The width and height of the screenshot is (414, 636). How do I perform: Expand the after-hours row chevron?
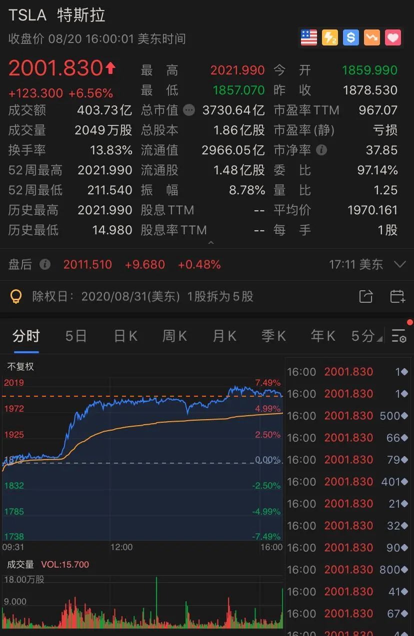point(399,264)
